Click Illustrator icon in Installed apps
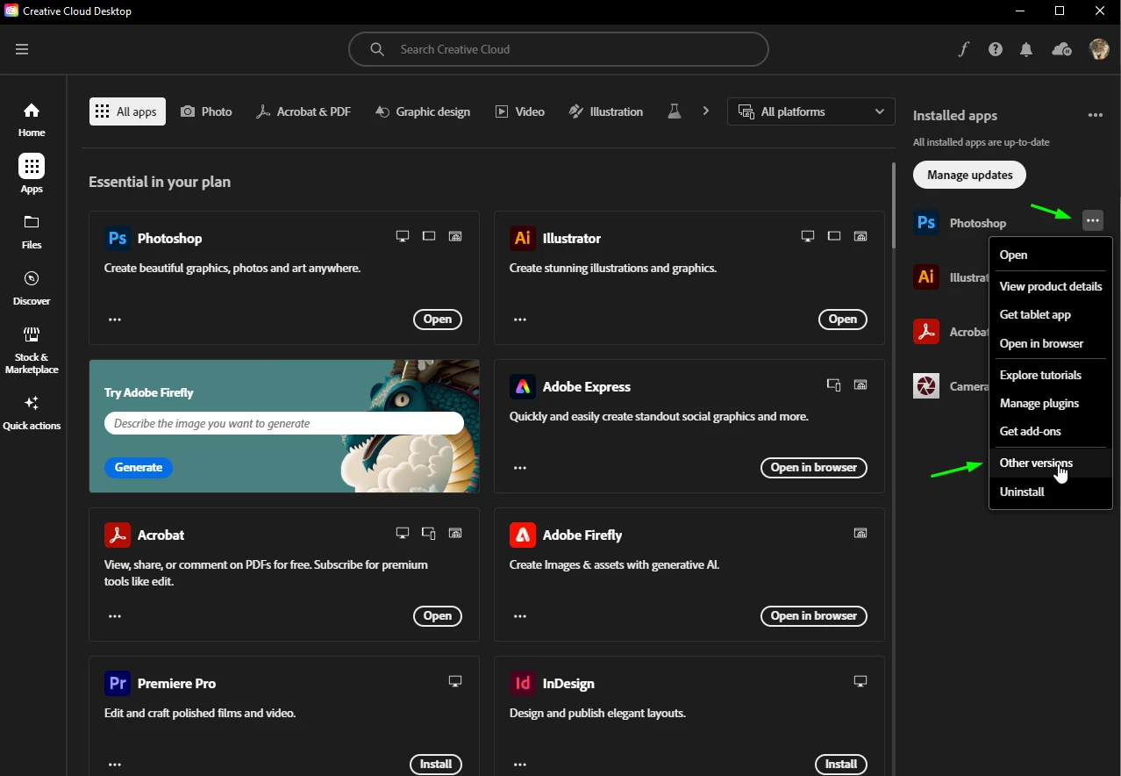Screen dimensions: 1121x776 [x=926, y=277]
